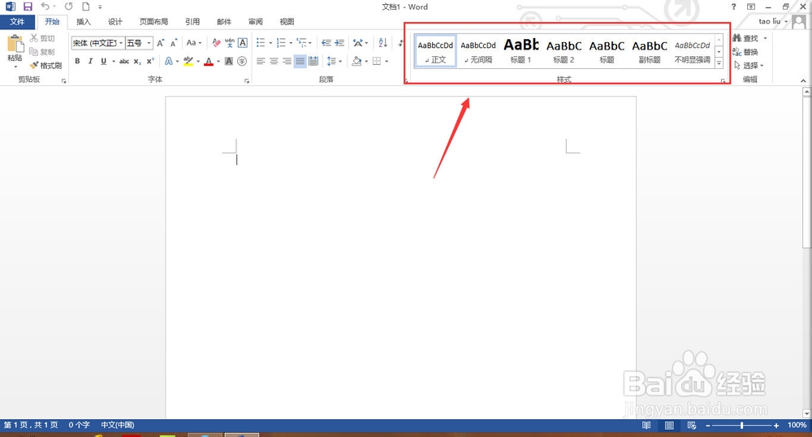Decrease font size with shrink font icon
The image size is (812, 437).
click(174, 43)
